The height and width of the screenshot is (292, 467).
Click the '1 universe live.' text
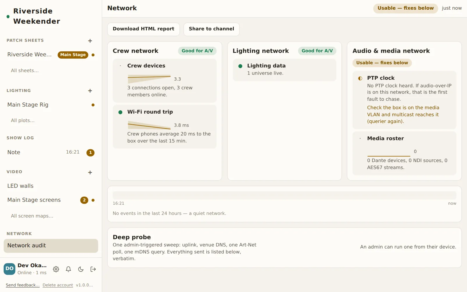point(265,73)
